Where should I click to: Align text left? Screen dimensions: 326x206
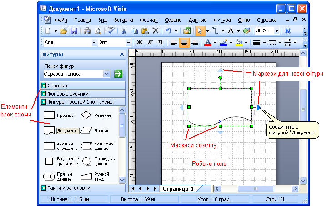click(173, 43)
